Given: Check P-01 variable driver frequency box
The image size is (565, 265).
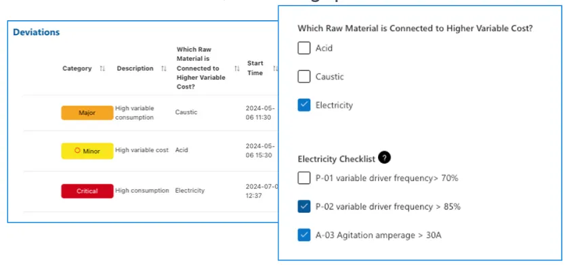Looking at the screenshot, I should (x=304, y=178).
